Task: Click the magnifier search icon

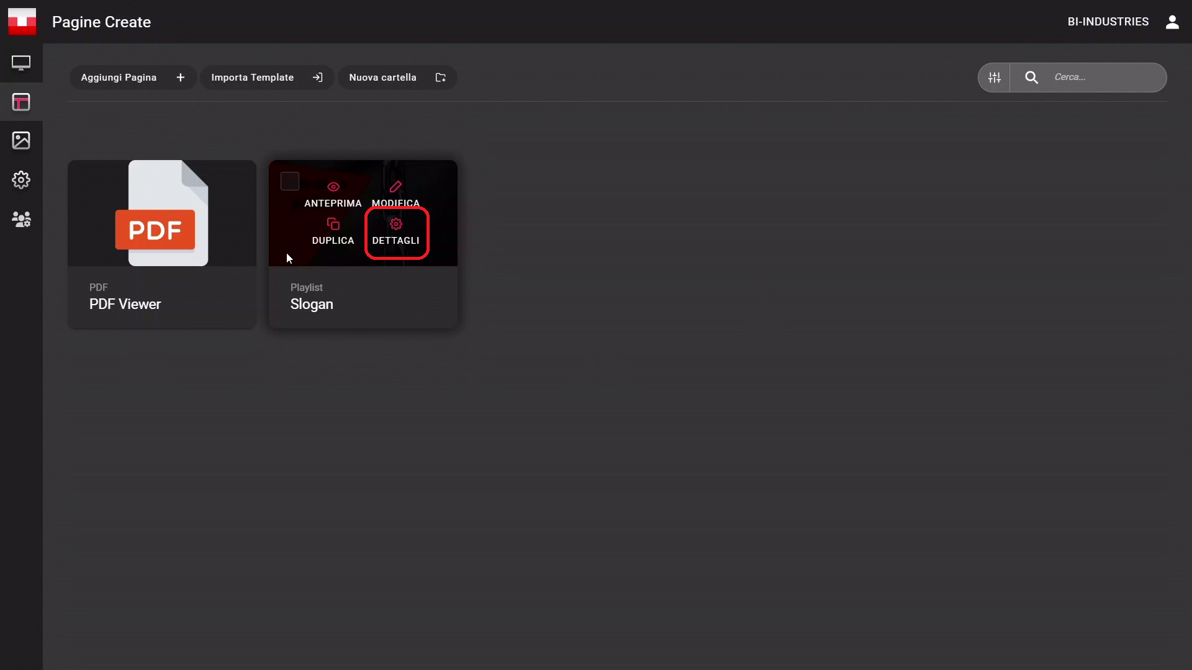Action: pos(1031,78)
